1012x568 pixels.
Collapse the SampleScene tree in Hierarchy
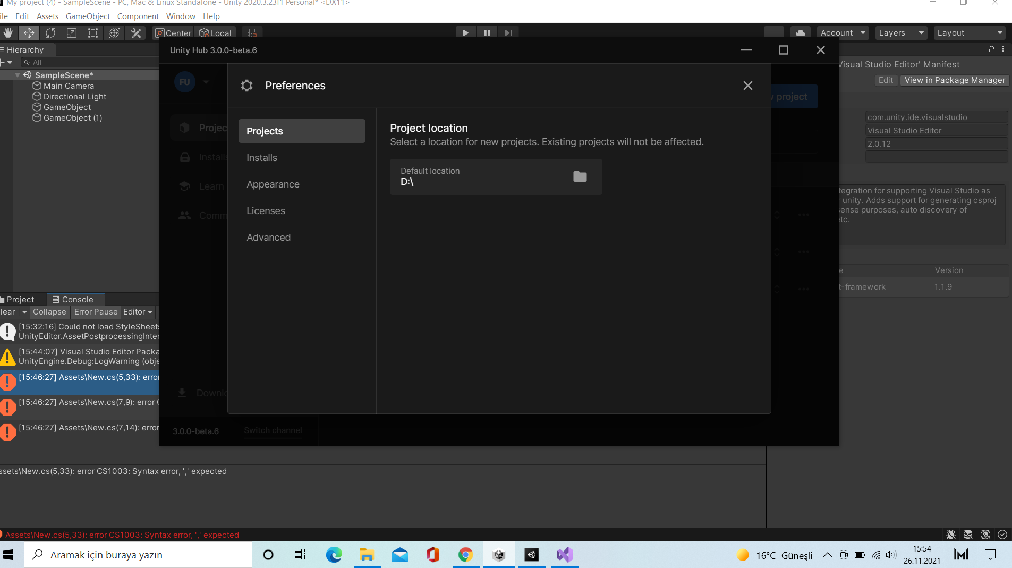[x=18, y=75]
